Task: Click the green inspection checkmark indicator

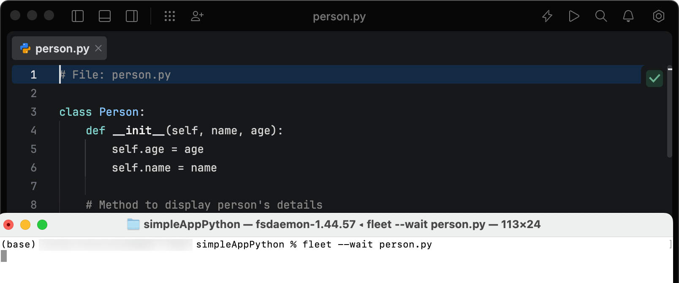Action: (654, 79)
